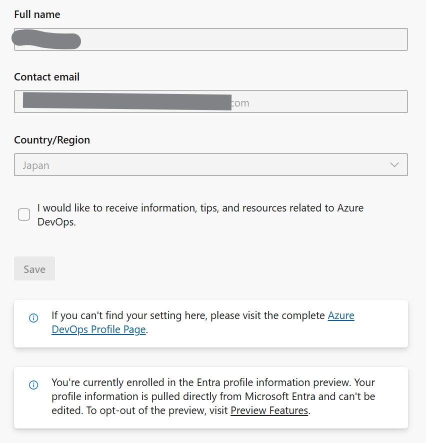Focus the Contact email field
426x443 pixels.
coord(210,102)
